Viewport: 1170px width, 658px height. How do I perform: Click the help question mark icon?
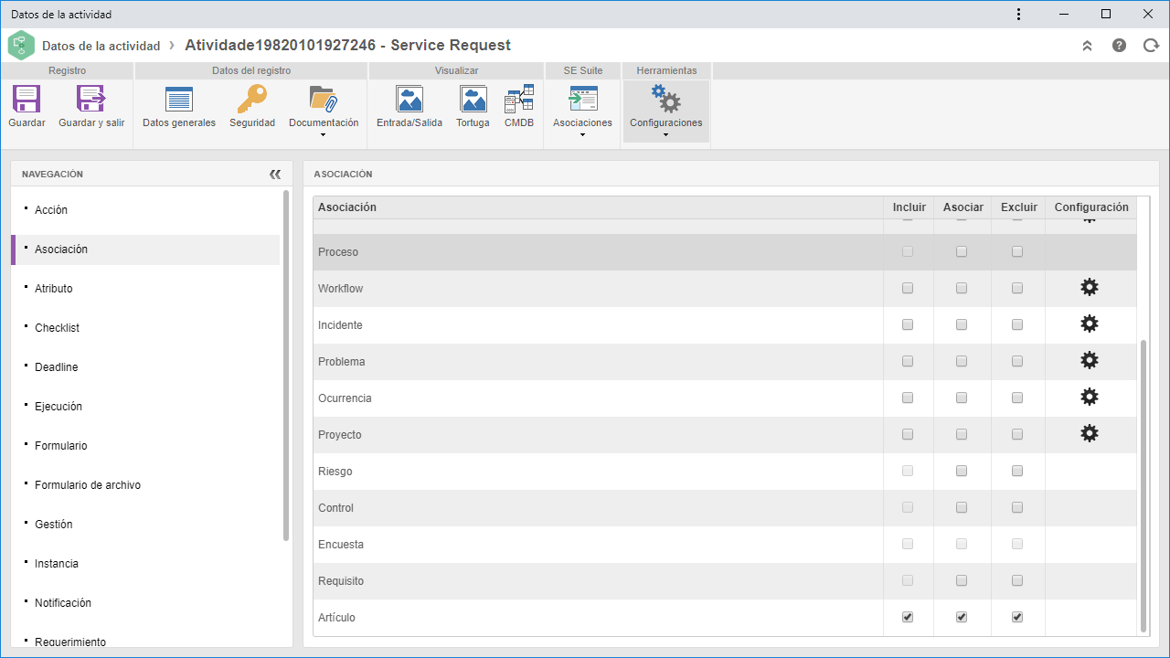coord(1119,46)
